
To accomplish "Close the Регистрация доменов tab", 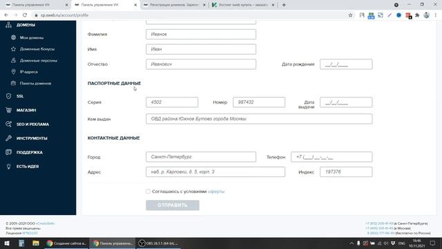I will (x=204, y=5).
